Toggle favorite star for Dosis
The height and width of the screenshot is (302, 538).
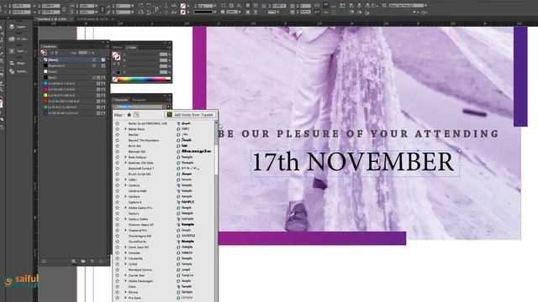point(118,287)
